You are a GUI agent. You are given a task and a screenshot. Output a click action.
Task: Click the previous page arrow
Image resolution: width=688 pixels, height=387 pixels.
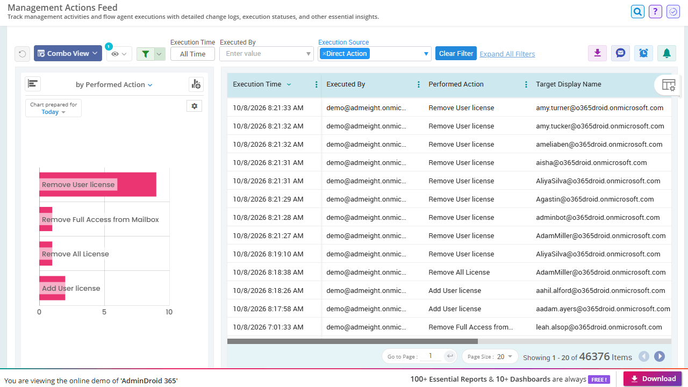point(644,356)
